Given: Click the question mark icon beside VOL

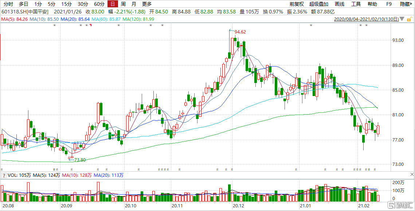Looking at the screenshot, I should (4, 175).
